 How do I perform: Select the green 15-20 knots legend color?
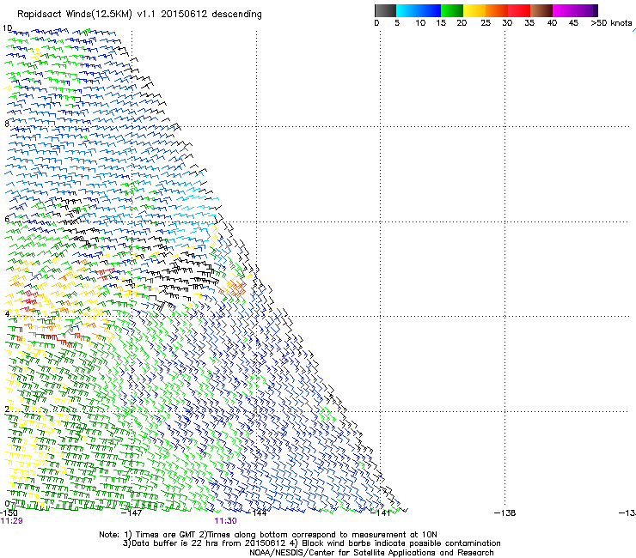pos(452,10)
